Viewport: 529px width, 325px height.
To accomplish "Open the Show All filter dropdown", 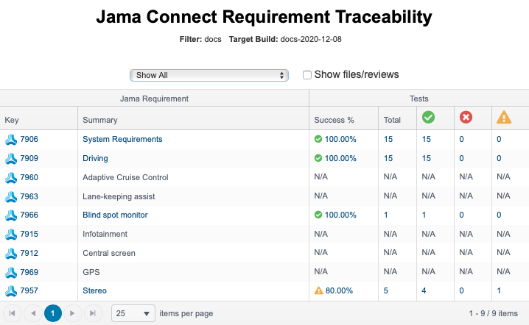I will tap(209, 75).
